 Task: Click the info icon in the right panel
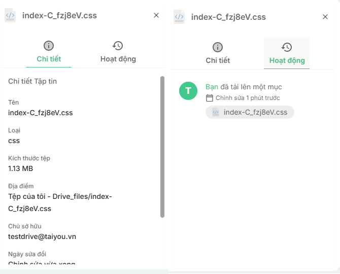[x=218, y=47]
